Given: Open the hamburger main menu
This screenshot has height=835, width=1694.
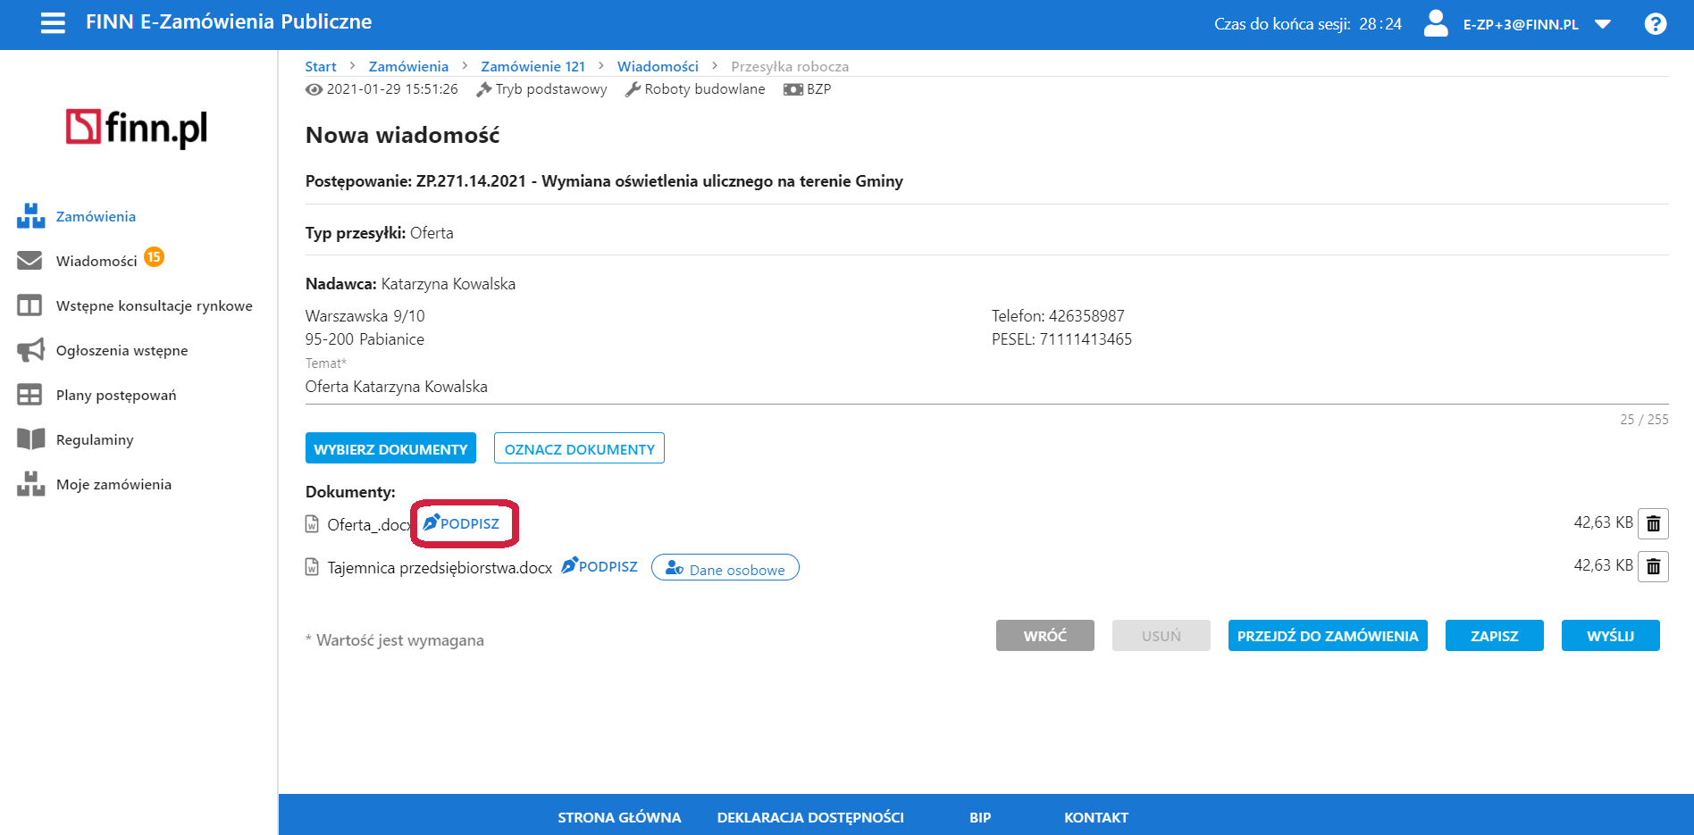Looking at the screenshot, I should (53, 23).
